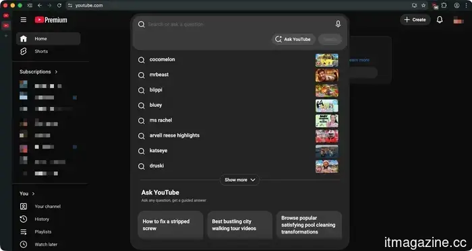Click the History clock icon
Image resolution: width=472 pixels, height=251 pixels.
click(x=24, y=219)
